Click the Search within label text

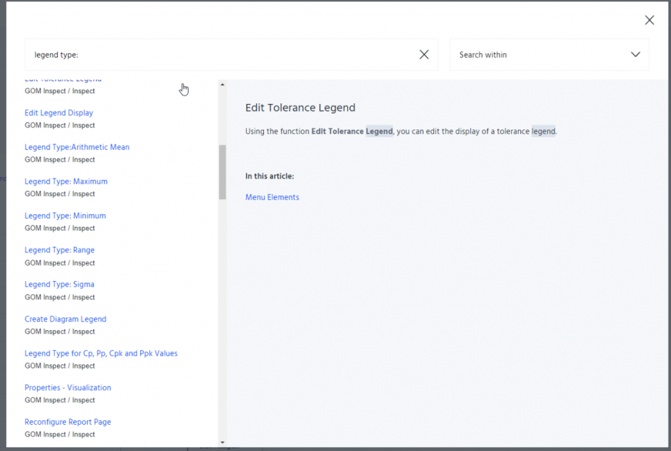pos(483,55)
